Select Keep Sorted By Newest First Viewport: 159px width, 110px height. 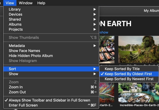(x=129, y=79)
